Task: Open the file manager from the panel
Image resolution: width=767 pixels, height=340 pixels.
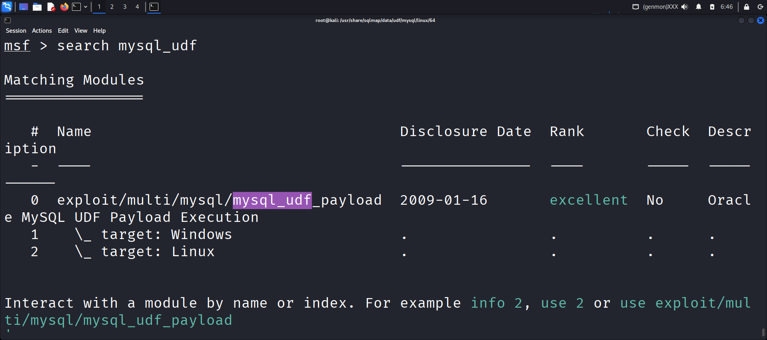Action: pos(37,7)
